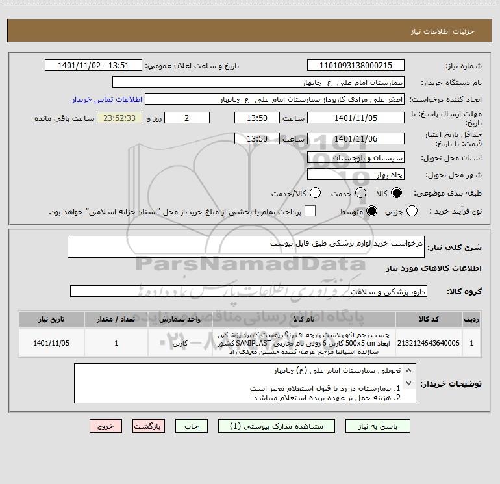Click the price validity hour 13:50 field

pyautogui.click(x=257, y=138)
